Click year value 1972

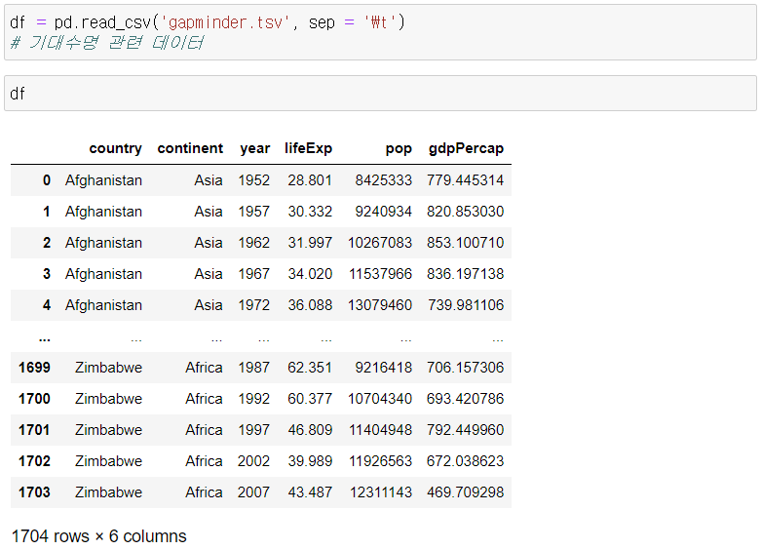[x=253, y=305]
